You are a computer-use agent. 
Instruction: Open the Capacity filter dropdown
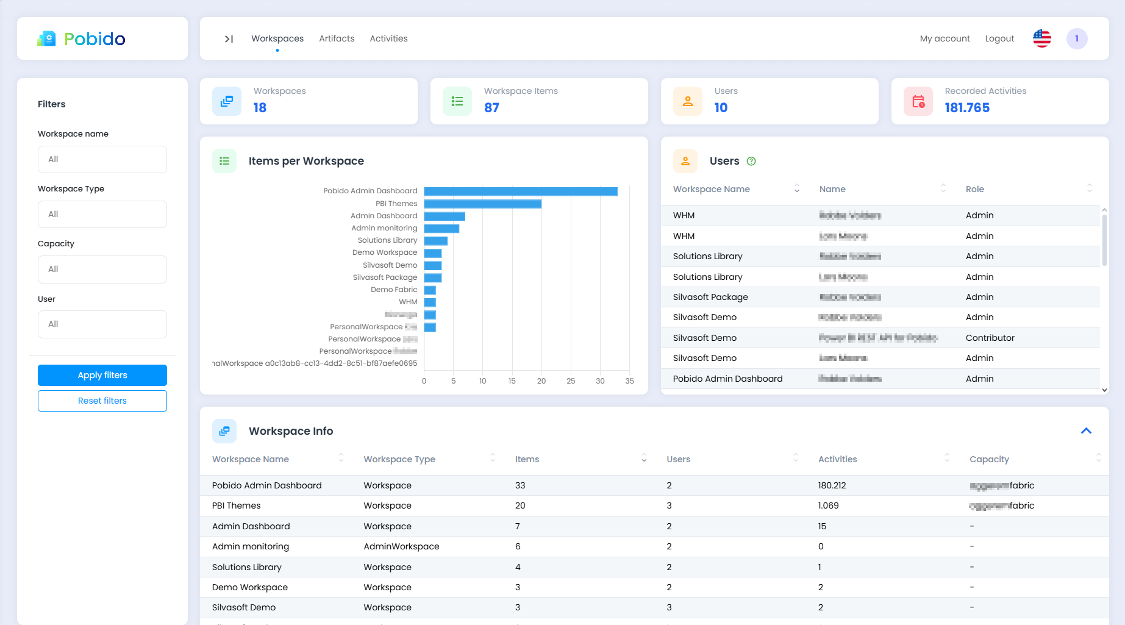pyautogui.click(x=102, y=269)
